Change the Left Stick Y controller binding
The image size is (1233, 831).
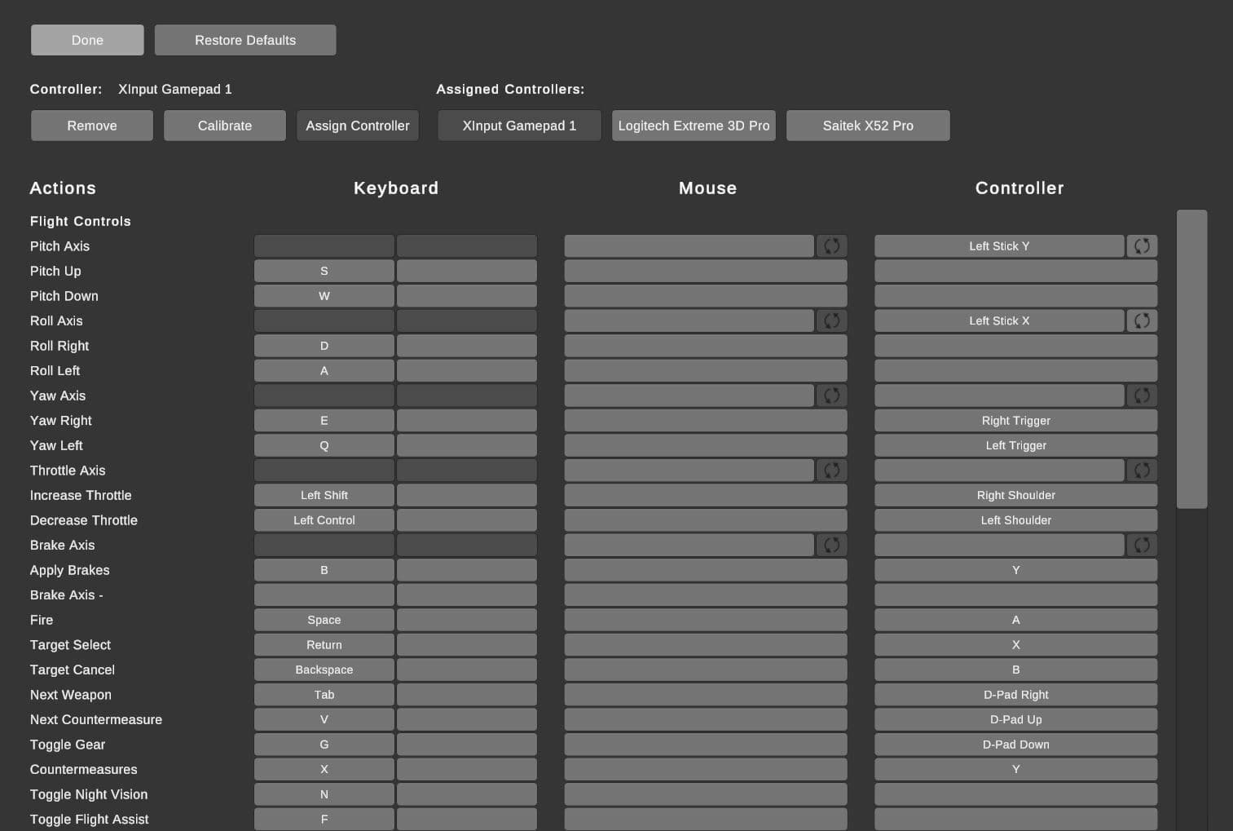pos(999,246)
